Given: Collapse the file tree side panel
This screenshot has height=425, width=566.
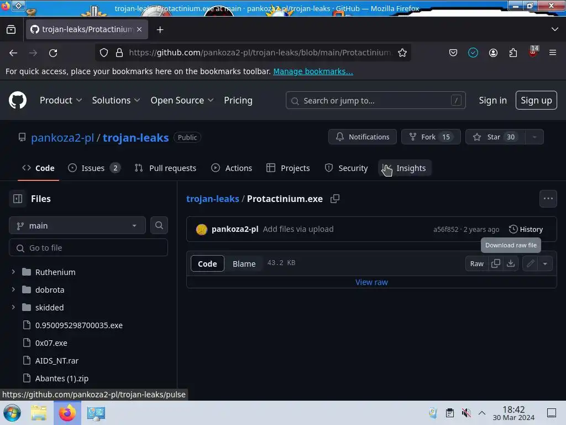Looking at the screenshot, I should pyautogui.click(x=17, y=199).
